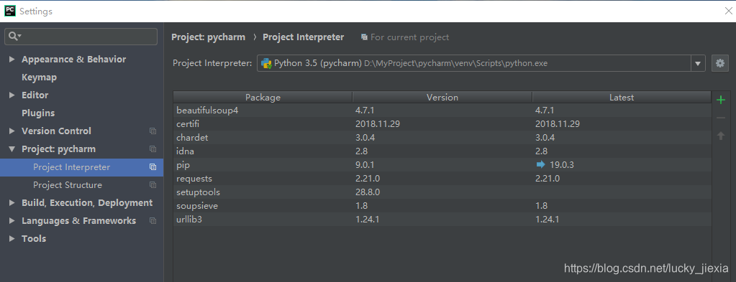Open Project Structure settings page
Screen dimensions: 736x282
[x=68, y=185]
